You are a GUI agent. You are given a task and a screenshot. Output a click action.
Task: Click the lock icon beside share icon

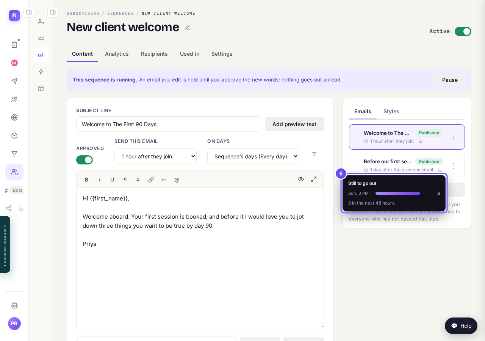21,208
